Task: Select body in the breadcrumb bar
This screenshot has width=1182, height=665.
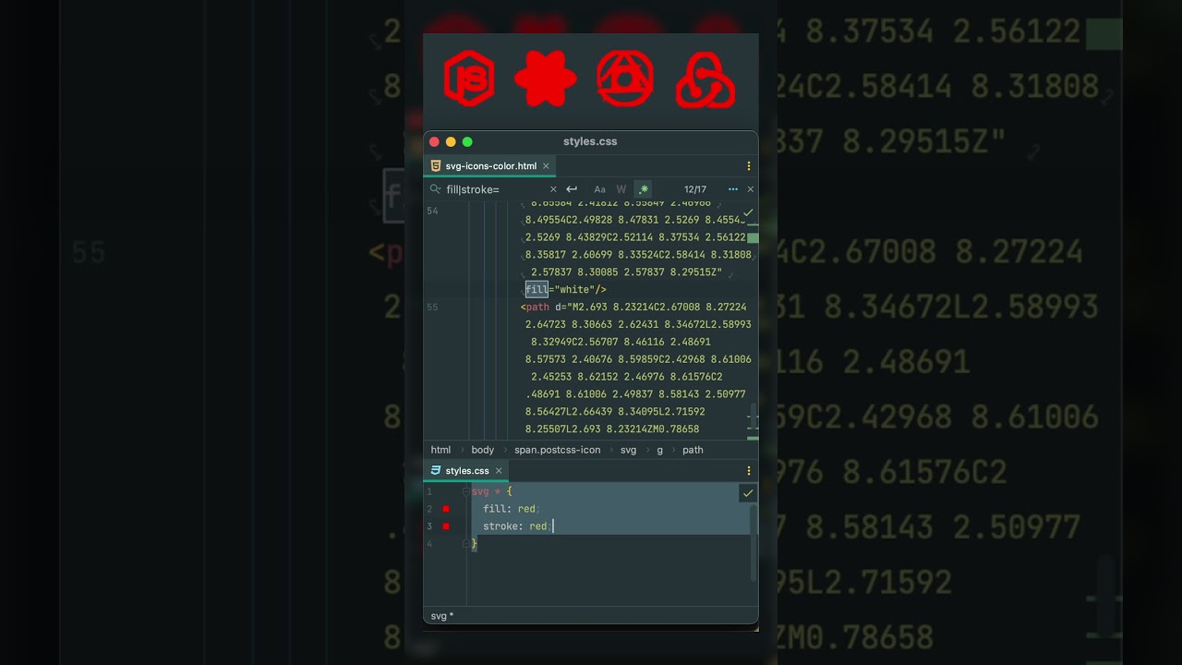Action: [483, 450]
